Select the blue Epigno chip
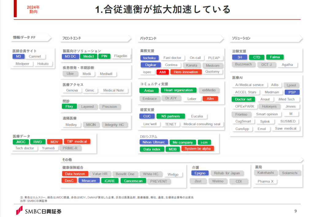This screenshot has height=217, width=314. point(200,173)
